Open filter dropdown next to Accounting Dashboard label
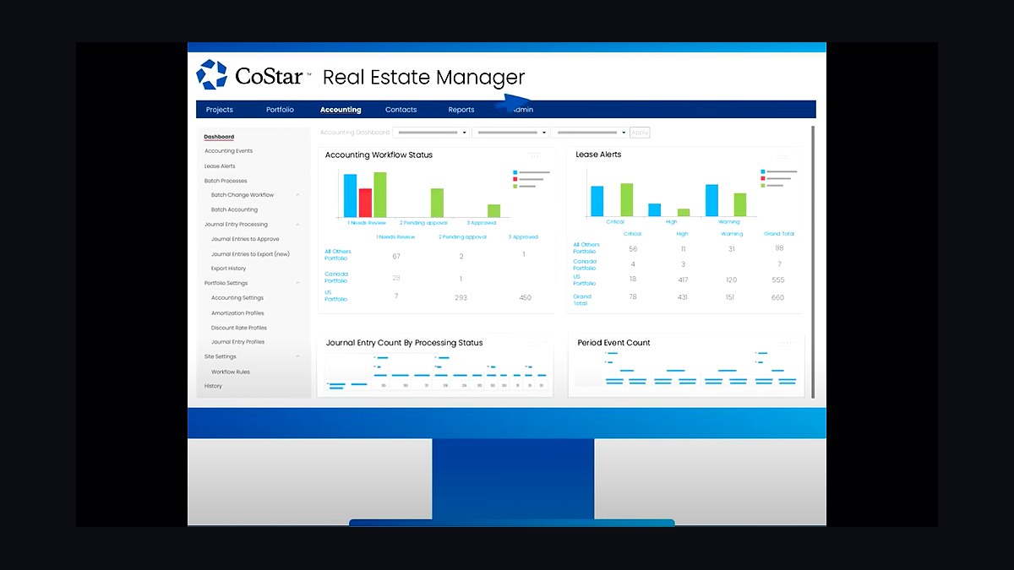Screen dimensions: 1014x570 point(431,133)
